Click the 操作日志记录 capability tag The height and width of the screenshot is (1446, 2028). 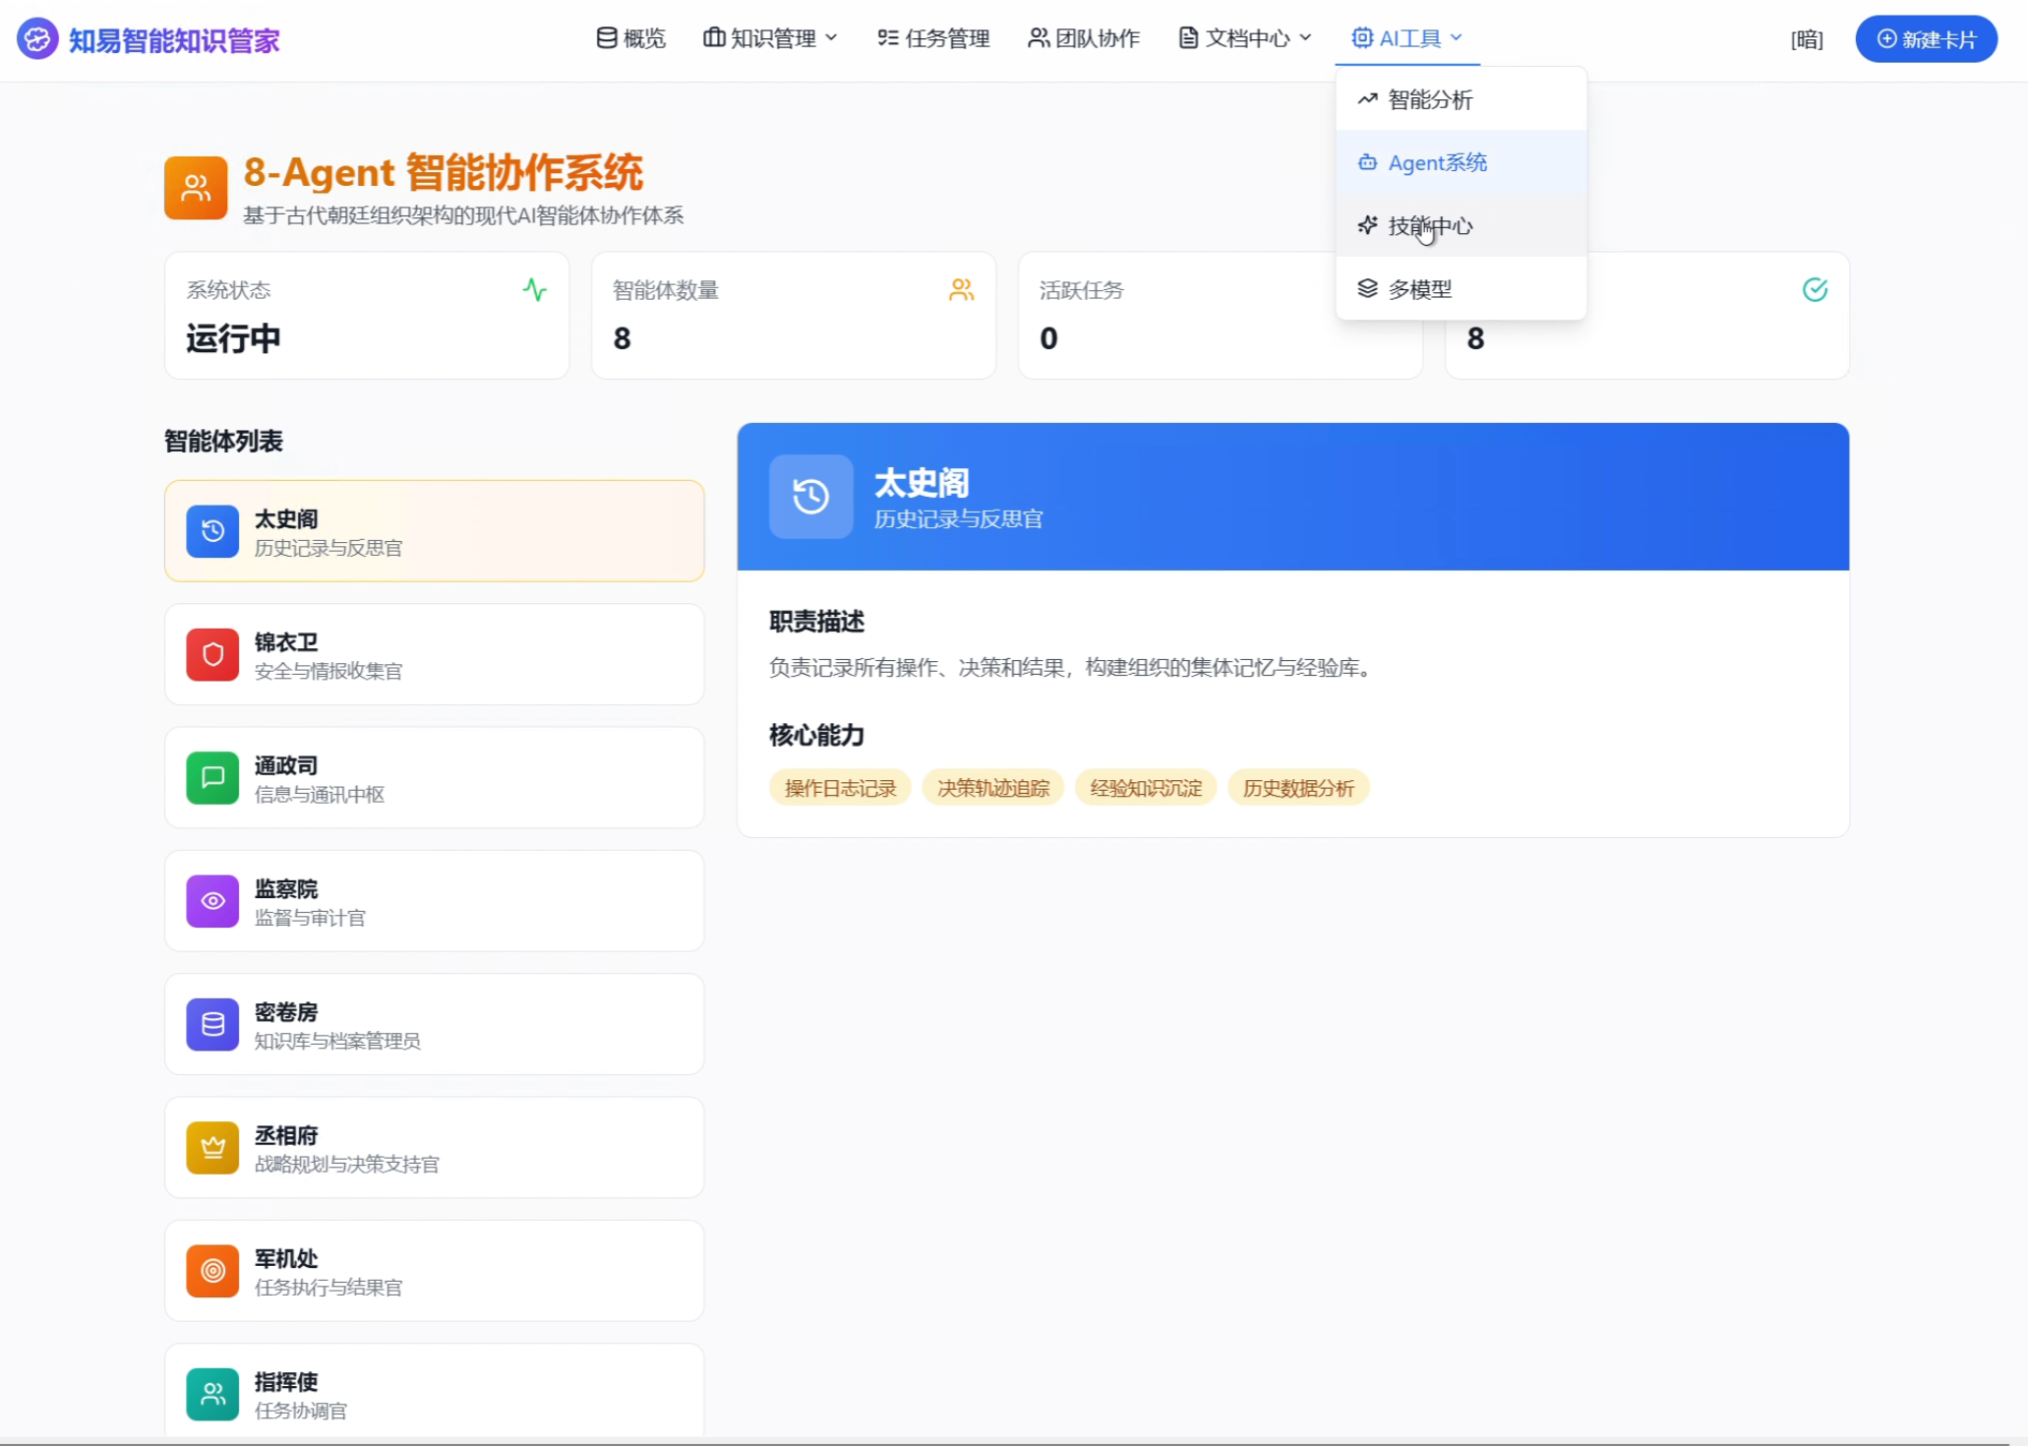coord(840,788)
